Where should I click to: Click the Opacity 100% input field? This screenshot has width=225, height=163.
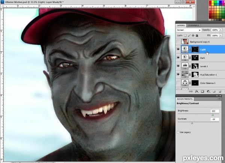[215, 30]
